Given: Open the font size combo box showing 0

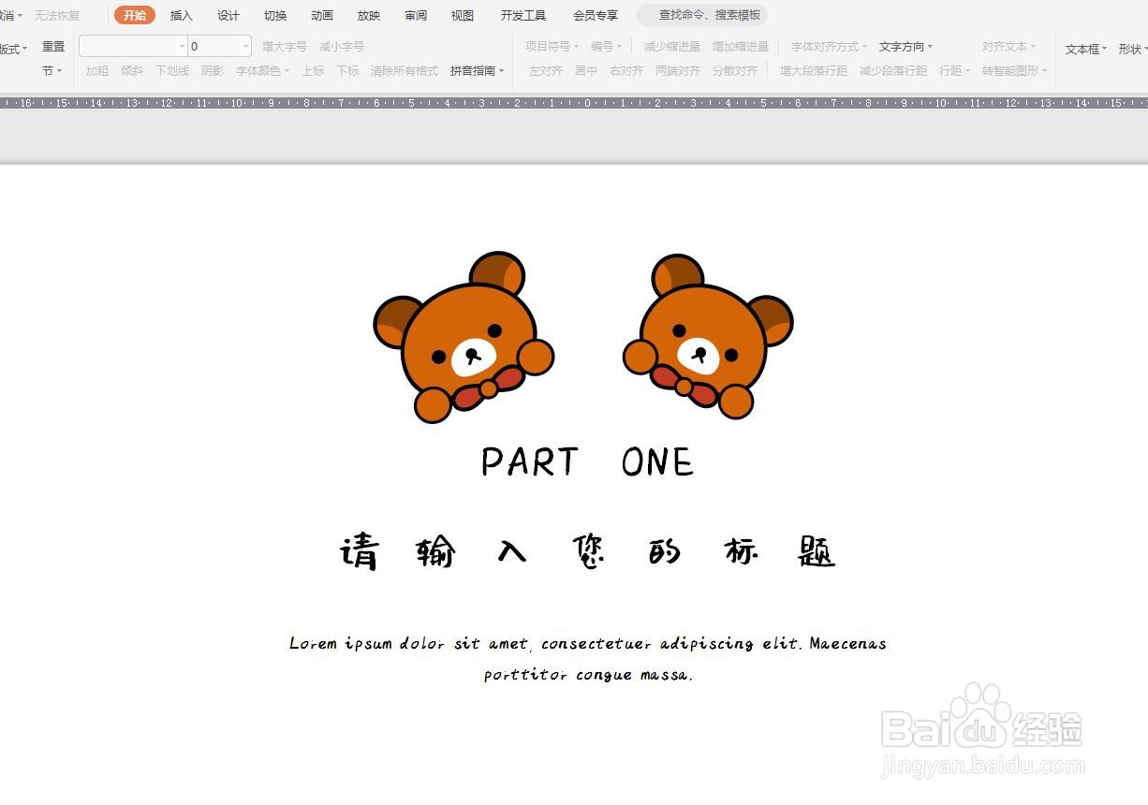Looking at the screenshot, I should pos(220,46).
